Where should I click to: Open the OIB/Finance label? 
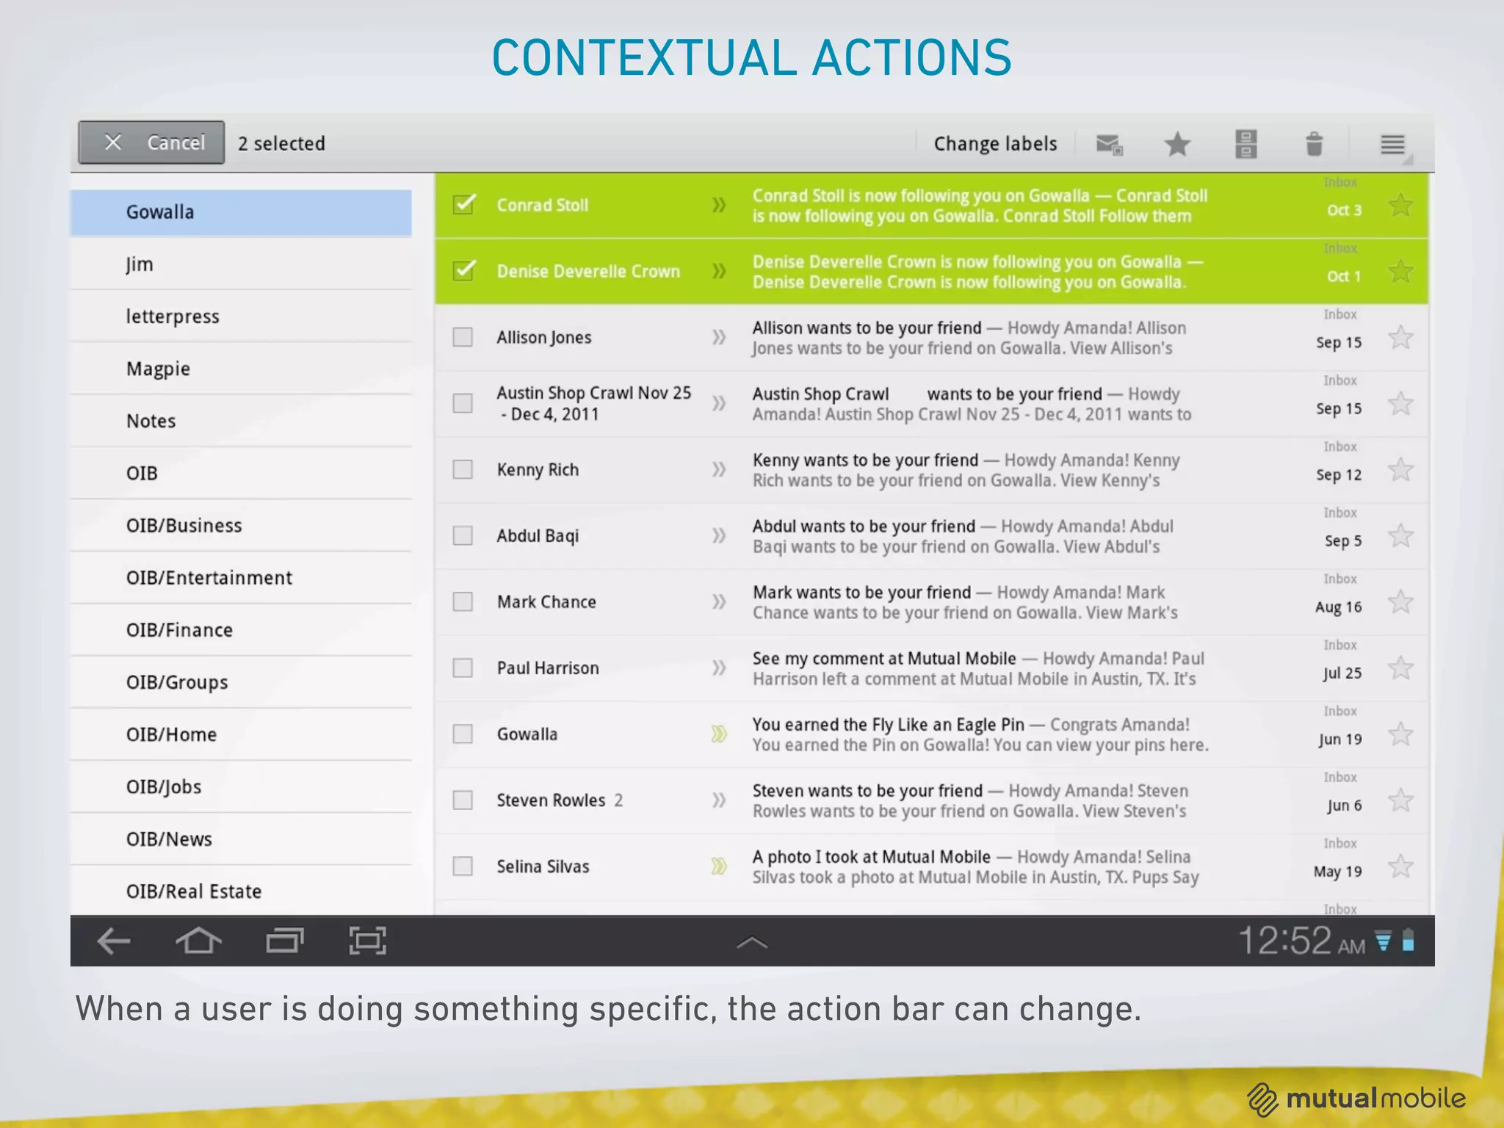(241, 630)
